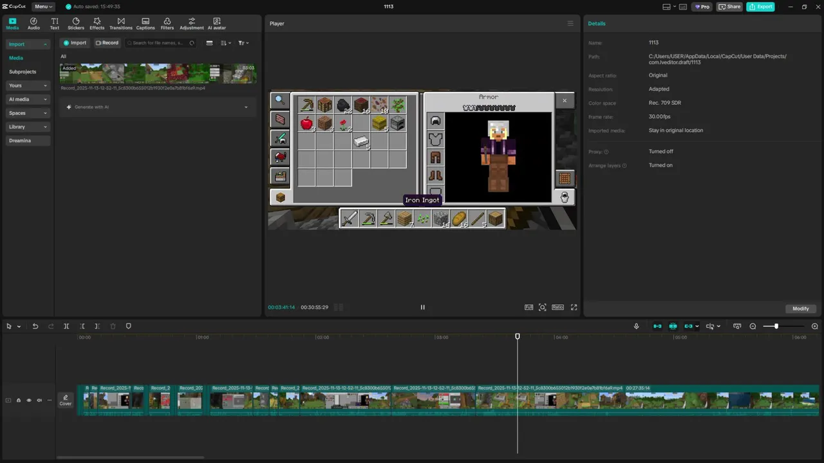The image size is (824, 463).
Task: Hide the main track with eye icon
Action: 29,400
